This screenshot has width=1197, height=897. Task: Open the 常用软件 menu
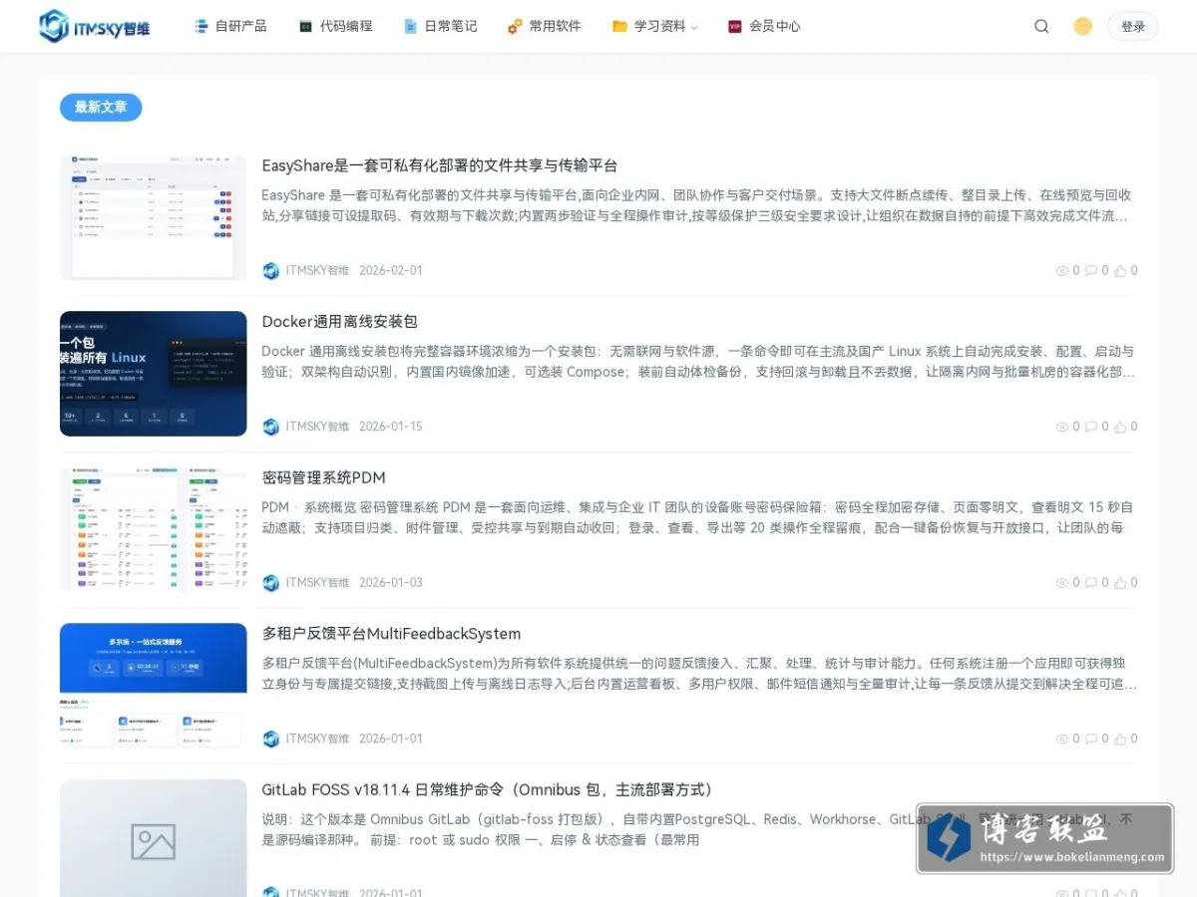pos(544,26)
